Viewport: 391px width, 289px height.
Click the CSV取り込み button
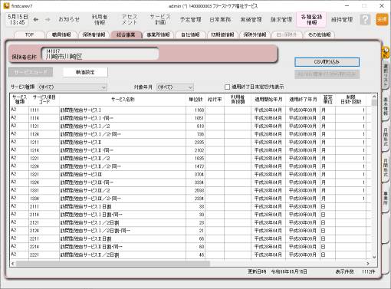click(327, 62)
